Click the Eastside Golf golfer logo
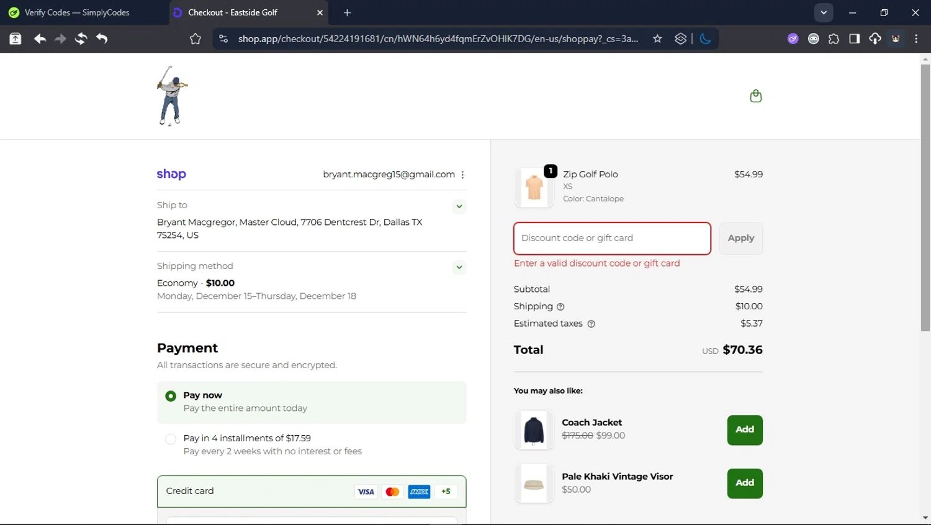 [171, 96]
